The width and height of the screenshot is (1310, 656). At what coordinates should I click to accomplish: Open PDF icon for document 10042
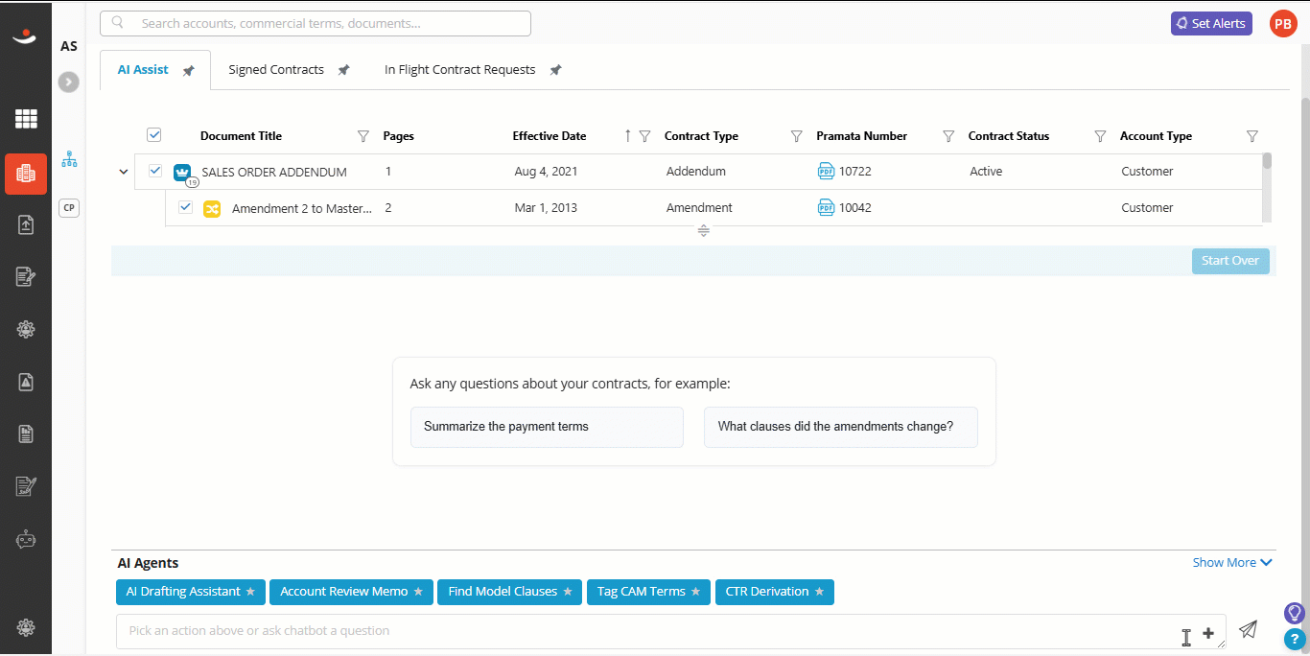click(x=826, y=207)
